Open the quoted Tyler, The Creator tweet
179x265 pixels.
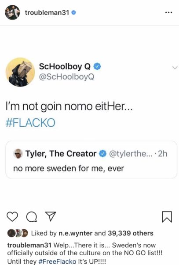pyautogui.click(x=91, y=160)
